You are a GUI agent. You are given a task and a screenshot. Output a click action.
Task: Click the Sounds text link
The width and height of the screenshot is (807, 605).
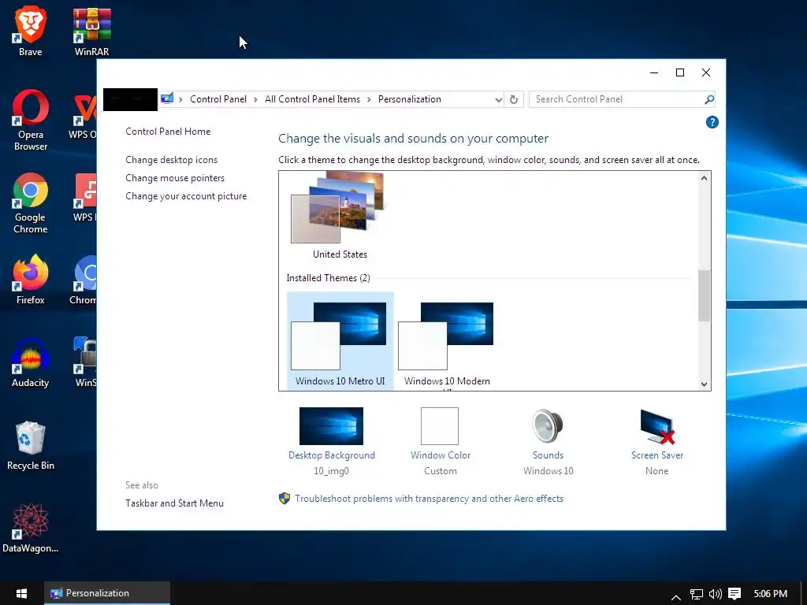point(549,455)
